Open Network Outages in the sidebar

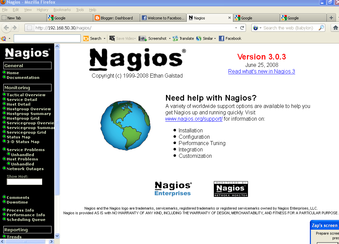(x=25, y=169)
